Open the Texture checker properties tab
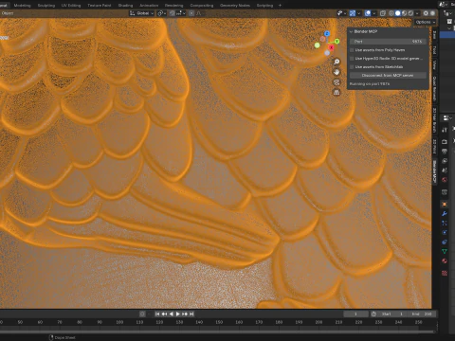 [445, 273]
